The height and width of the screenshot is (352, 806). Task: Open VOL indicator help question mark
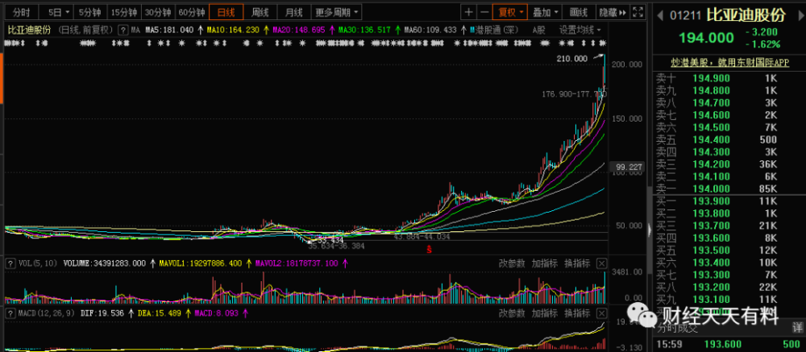pos(10,263)
